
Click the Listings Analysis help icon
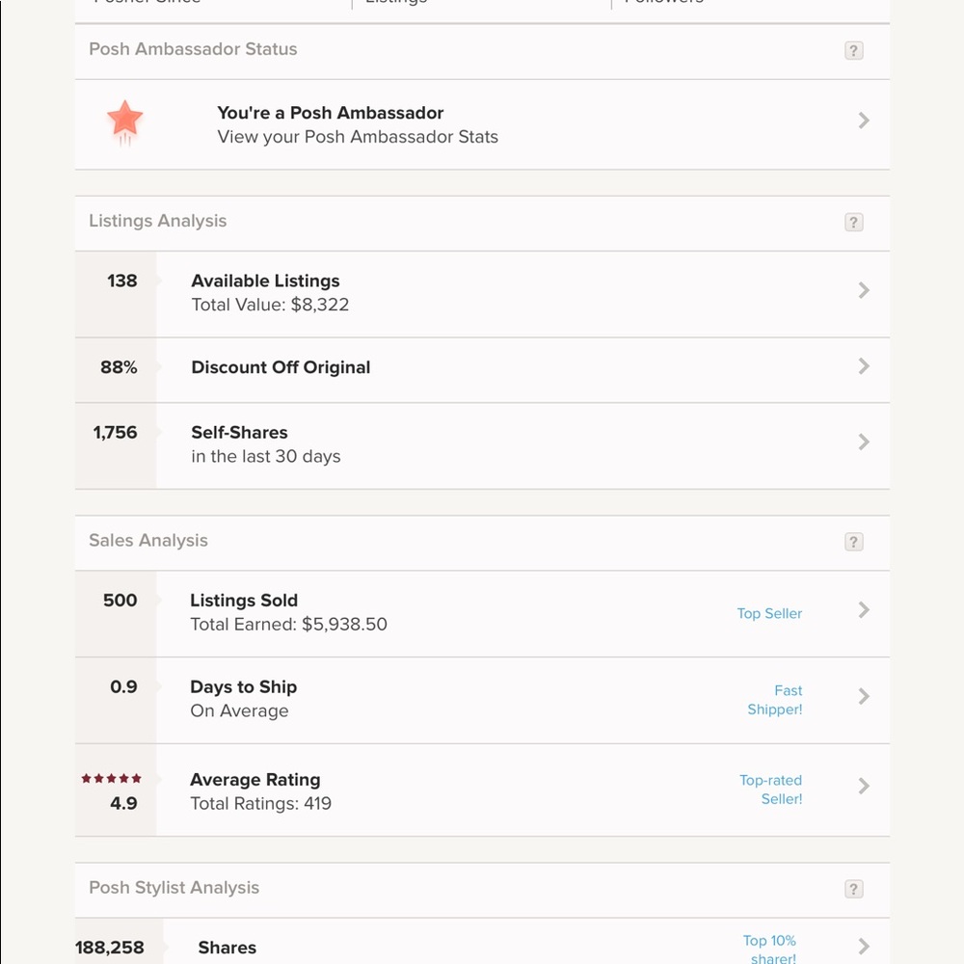point(853,223)
